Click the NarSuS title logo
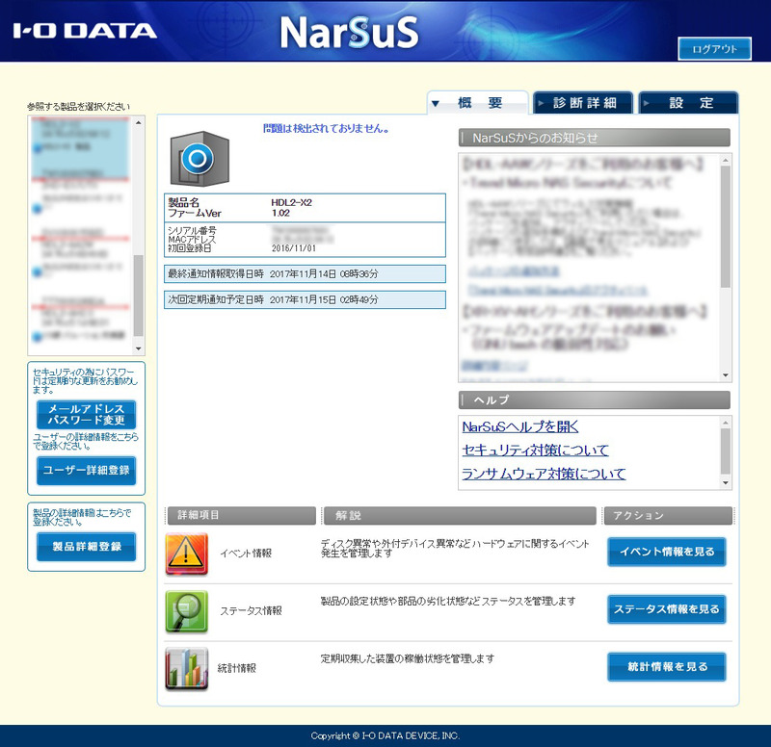771x747 pixels. click(x=349, y=33)
